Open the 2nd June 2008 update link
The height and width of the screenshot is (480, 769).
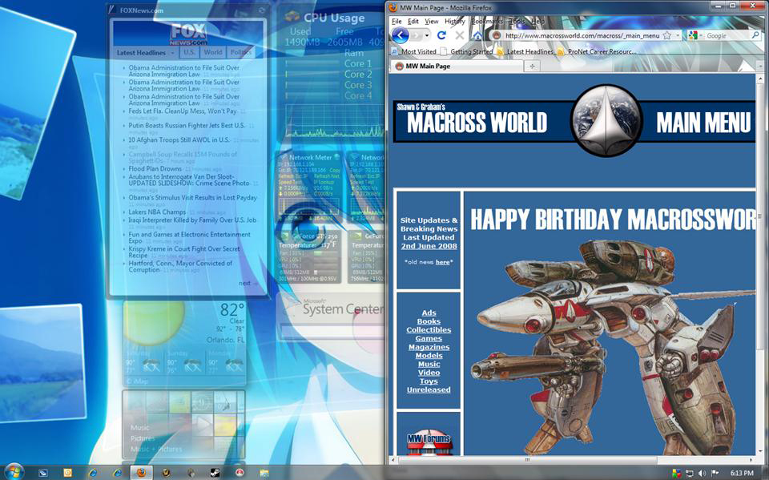click(429, 246)
